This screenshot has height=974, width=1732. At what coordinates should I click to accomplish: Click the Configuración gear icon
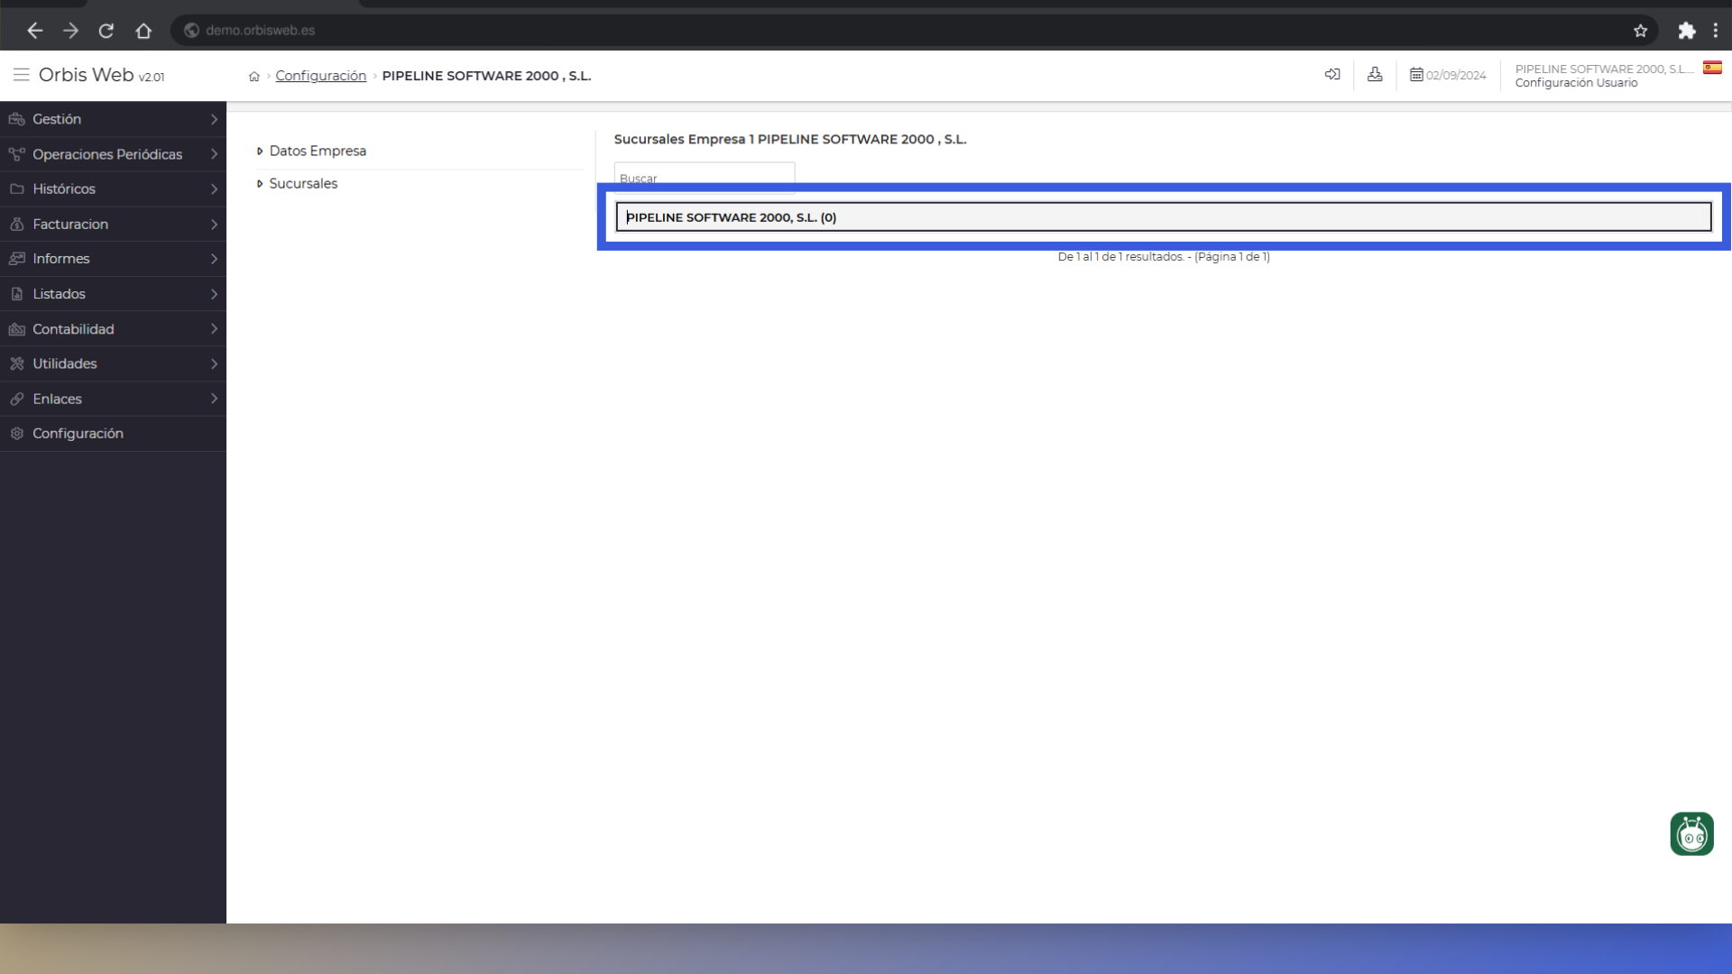pos(16,434)
